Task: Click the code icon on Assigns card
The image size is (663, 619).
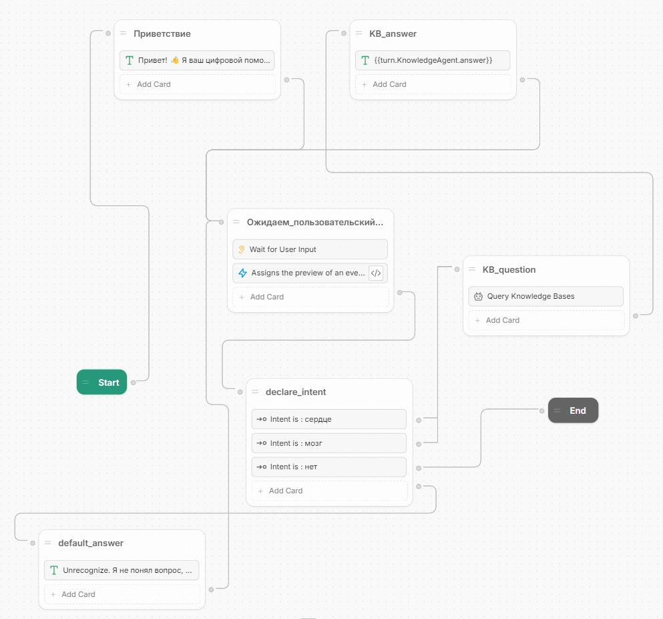Action: 376,273
